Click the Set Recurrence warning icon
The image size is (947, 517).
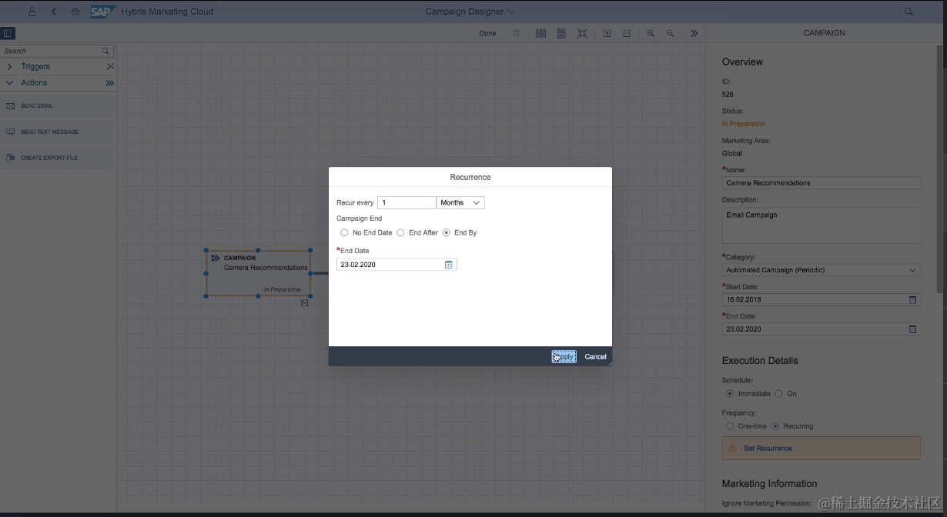(732, 449)
